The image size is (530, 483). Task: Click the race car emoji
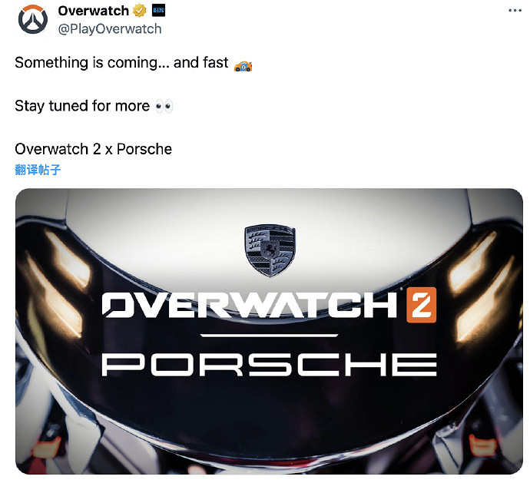click(243, 65)
